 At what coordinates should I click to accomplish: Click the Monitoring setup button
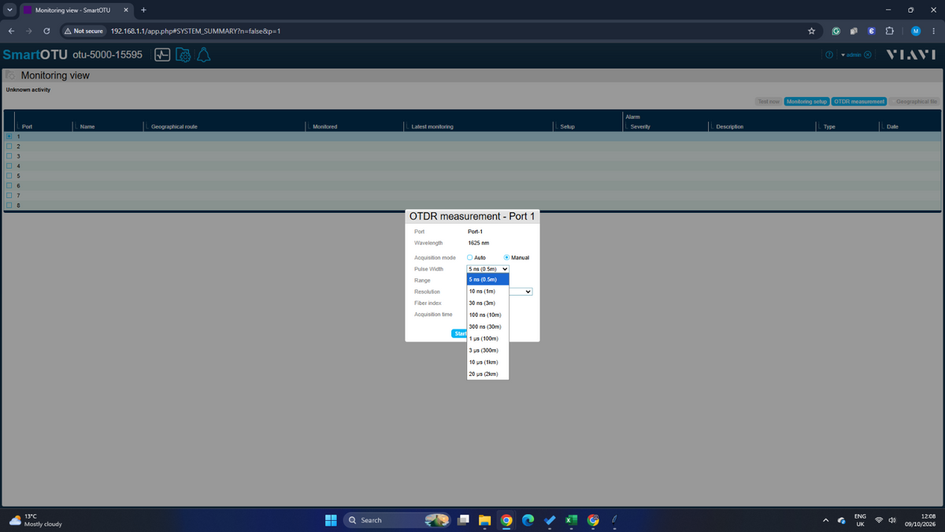806,102
